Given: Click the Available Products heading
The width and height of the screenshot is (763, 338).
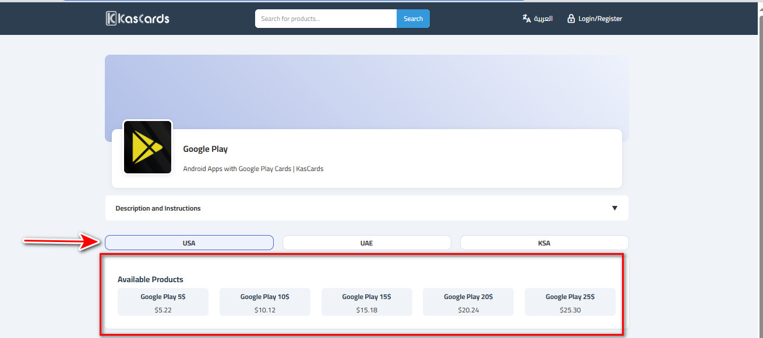Looking at the screenshot, I should [x=150, y=279].
